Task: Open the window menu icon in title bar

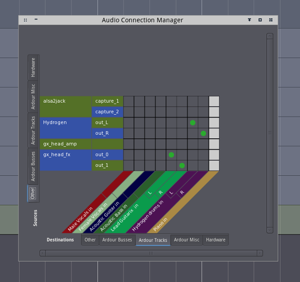Action: pos(25,20)
